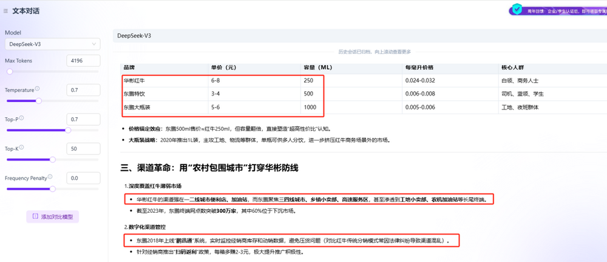Click the anniversary promotion banner text
This screenshot has width=607, height=262.
point(565,10)
